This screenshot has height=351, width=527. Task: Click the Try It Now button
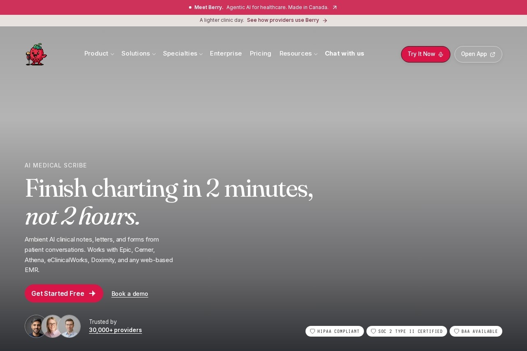pos(426,54)
